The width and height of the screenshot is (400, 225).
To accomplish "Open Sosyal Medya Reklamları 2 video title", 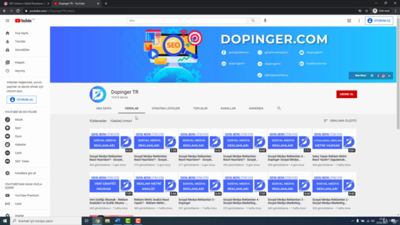I will coord(331,201).
